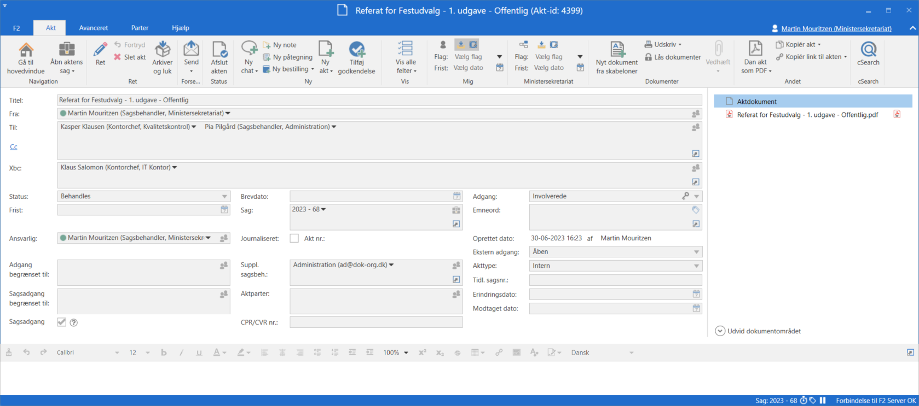Image resolution: width=919 pixels, height=406 pixels.
Task: Open the calendar icon in Brevdato field
Action: pyautogui.click(x=457, y=196)
